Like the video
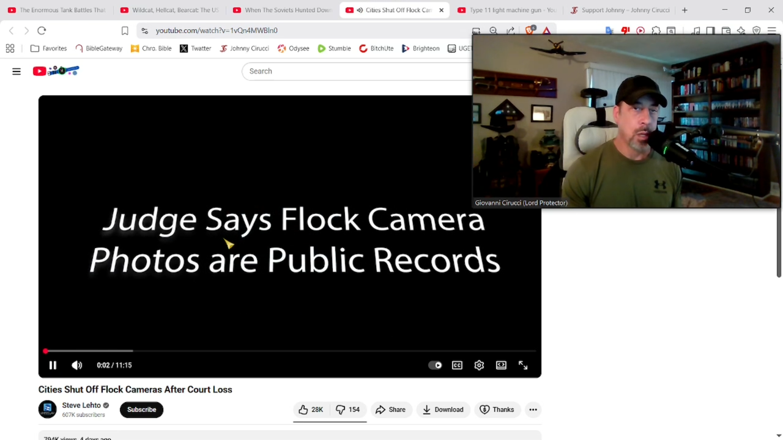Viewport: 783px width, 440px height. click(x=311, y=409)
